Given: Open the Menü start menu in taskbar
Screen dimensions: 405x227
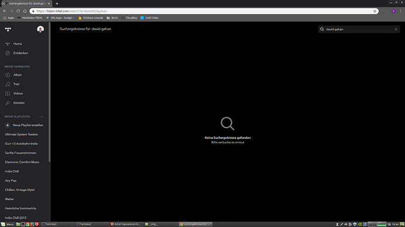Looking at the screenshot, I should [x=7, y=224].
